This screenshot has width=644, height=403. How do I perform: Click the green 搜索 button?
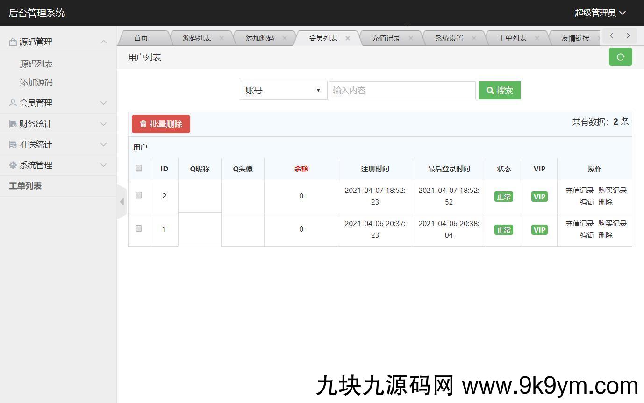[499, 91]
